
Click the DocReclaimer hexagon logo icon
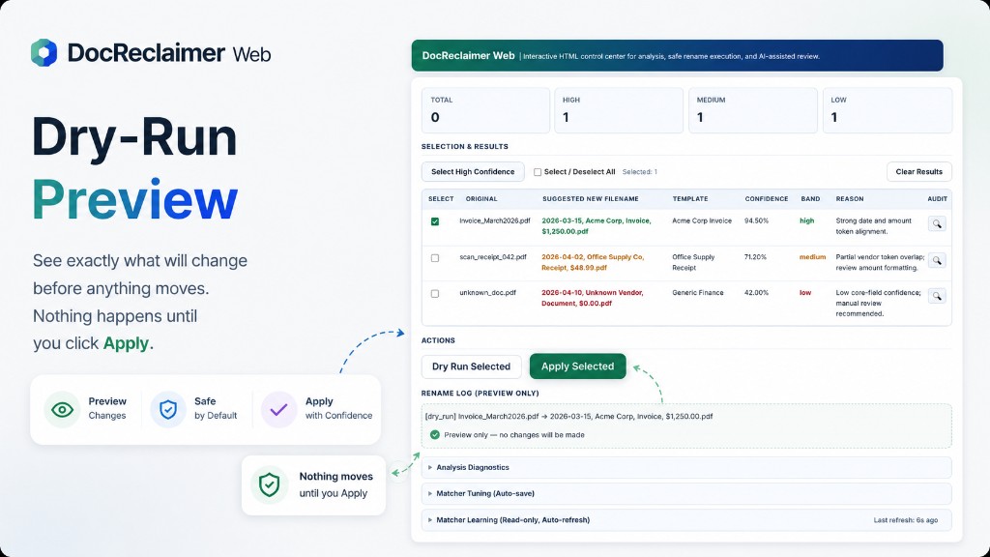click(44, 53)
